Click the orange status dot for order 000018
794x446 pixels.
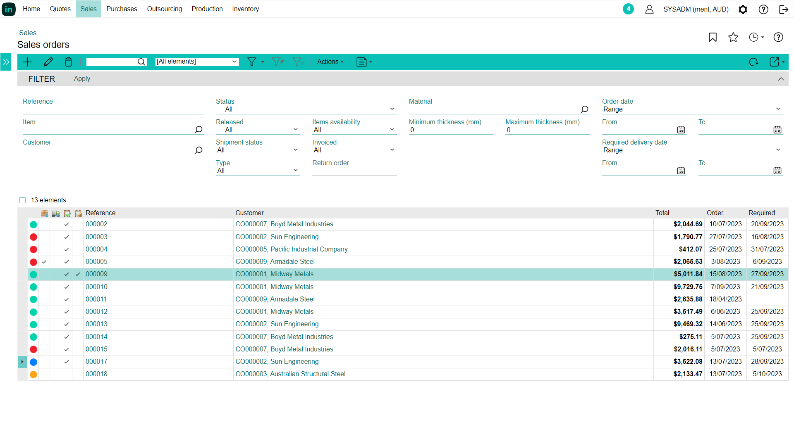coord(33,374)
